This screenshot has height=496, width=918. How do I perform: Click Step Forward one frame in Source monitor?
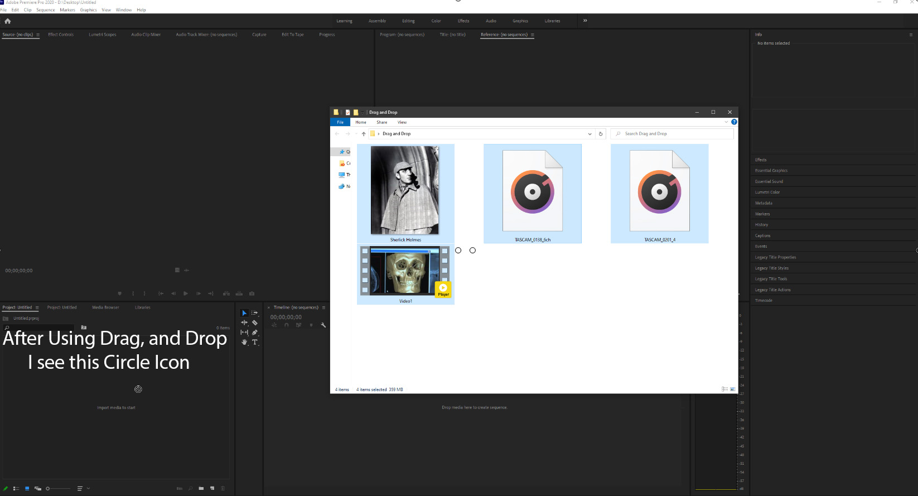[199, 293]
